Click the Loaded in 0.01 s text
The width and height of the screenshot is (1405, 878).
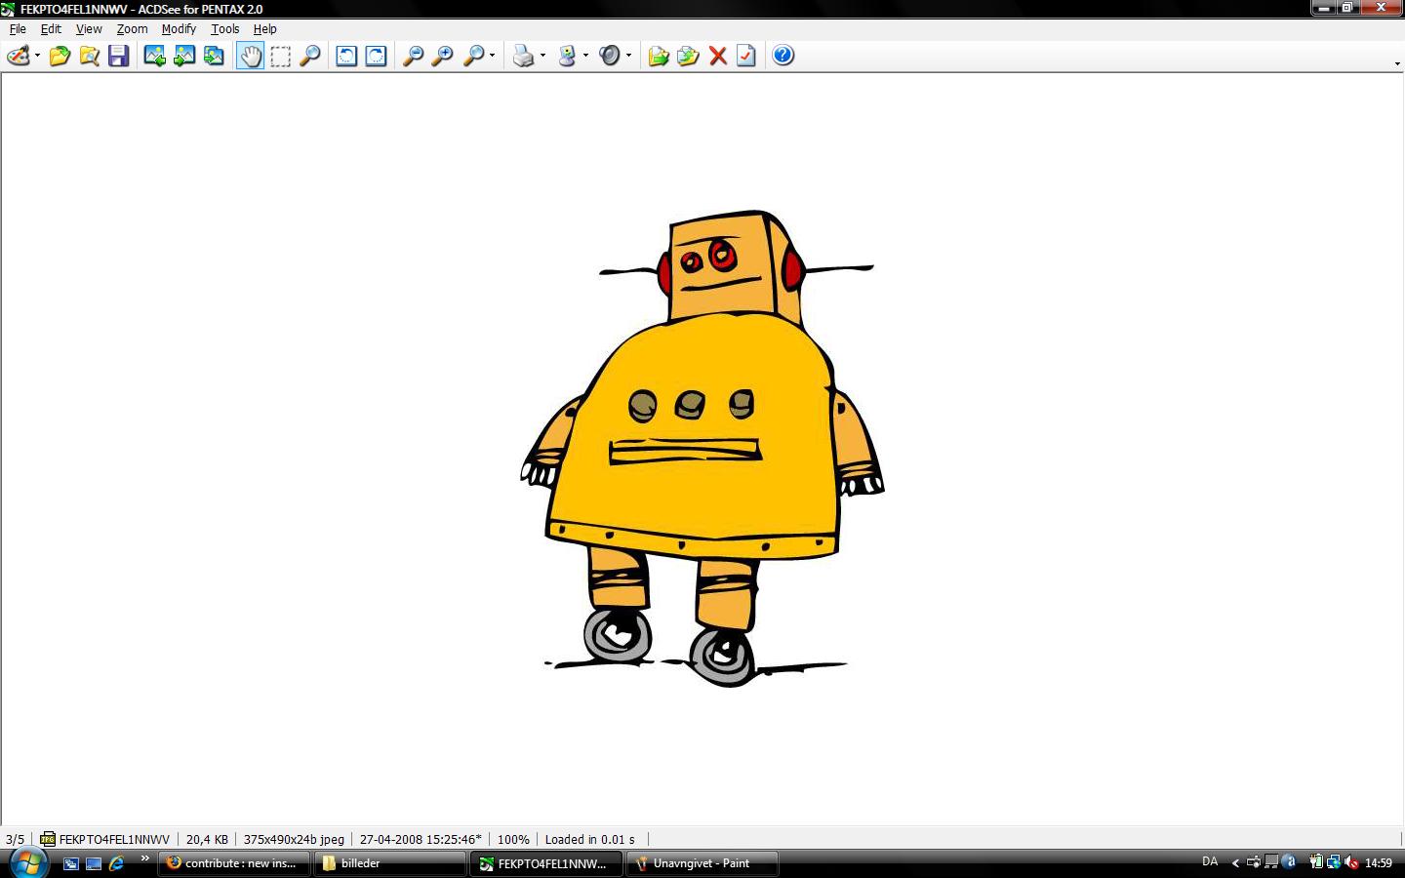(x=589, y=839)
